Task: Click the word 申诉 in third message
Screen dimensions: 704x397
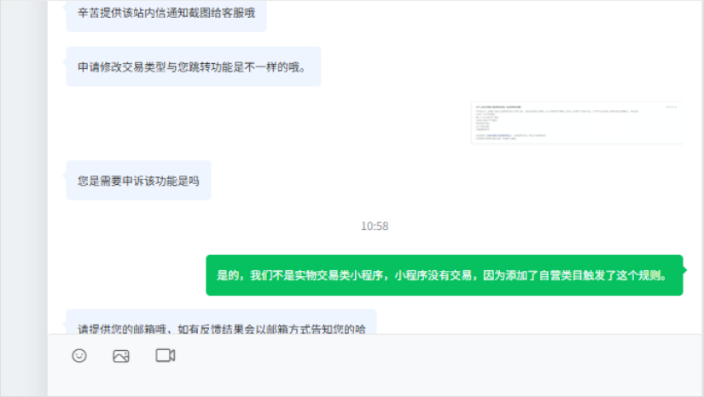Action: click(x=133, y=181)
